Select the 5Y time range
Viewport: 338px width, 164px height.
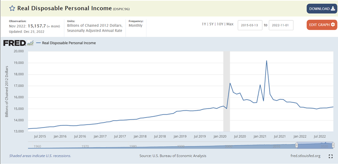point(211,24)
